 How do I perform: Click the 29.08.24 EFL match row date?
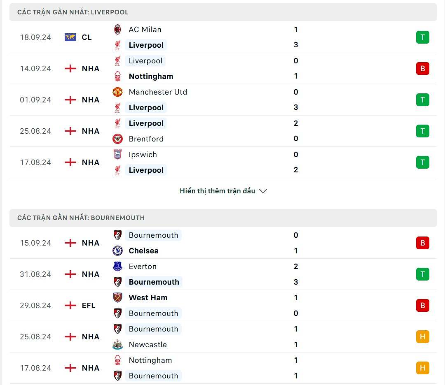[35, 306]
